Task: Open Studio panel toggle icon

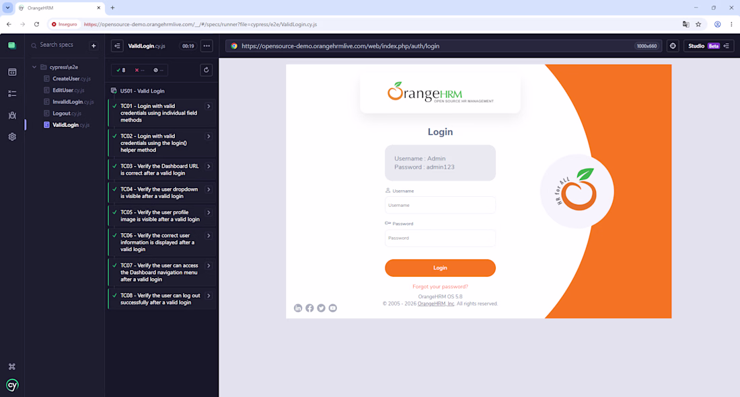Action: coord(727,46)
